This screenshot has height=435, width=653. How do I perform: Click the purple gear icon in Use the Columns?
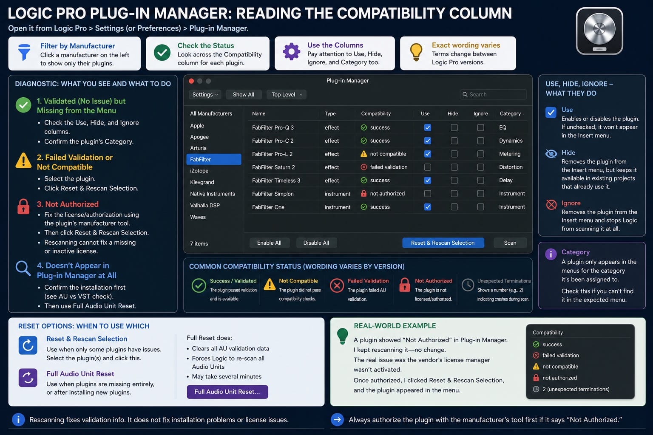291,51
